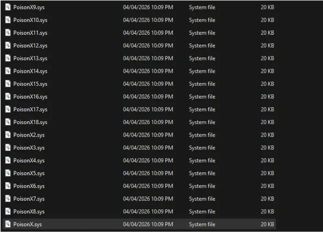This screenshot has width=323, height=232.
Task: Click the PoisonX9.sys file icon
Action: [8, 7]
